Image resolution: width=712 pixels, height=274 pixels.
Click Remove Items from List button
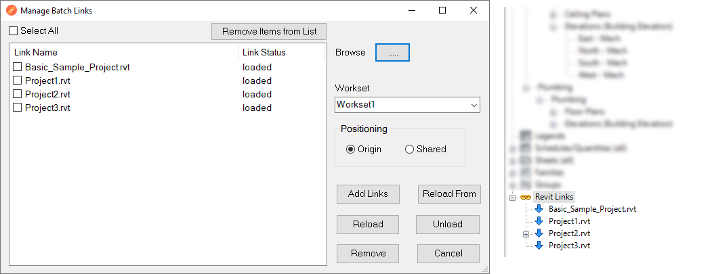click(x=269, y=32)
